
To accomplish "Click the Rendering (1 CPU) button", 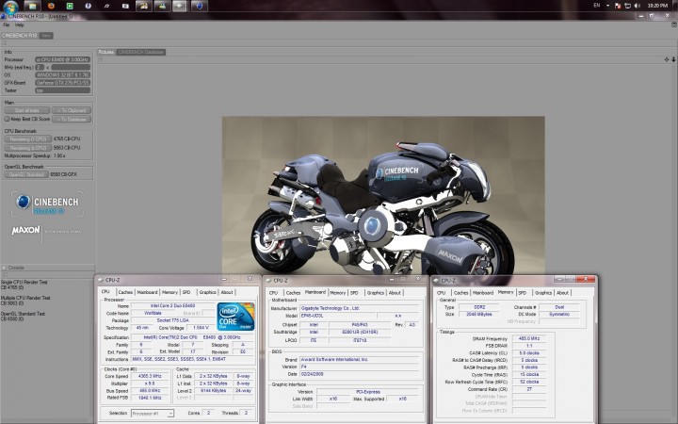I will tap(27, 139).
